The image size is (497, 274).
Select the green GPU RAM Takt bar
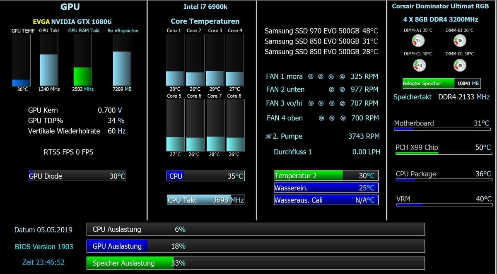point(82,60)
